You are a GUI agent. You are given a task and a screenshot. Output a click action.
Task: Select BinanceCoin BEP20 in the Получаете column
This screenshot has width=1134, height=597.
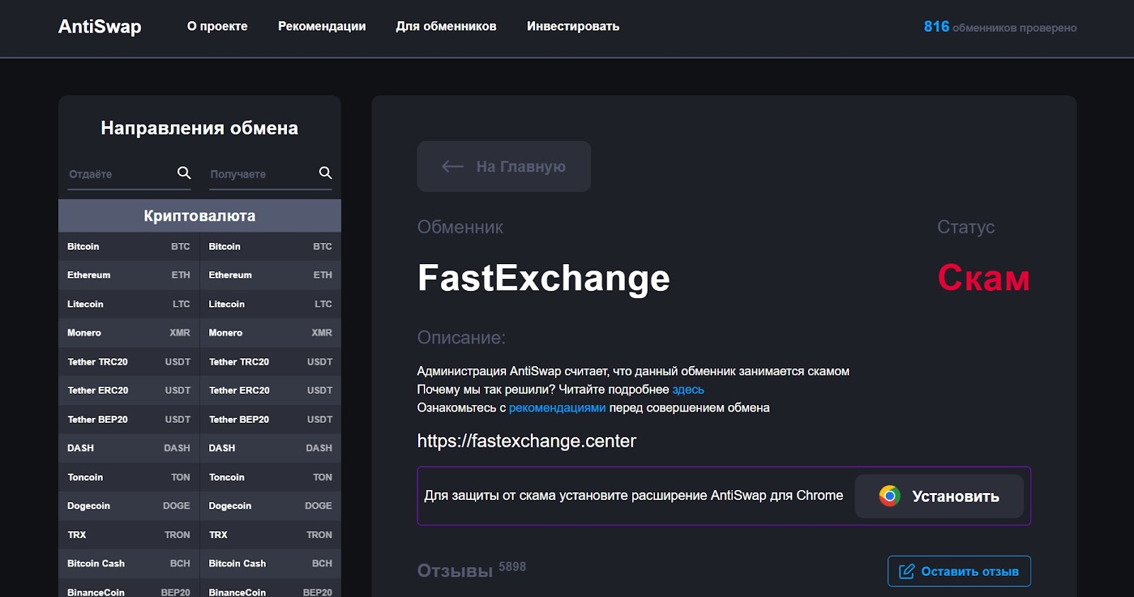point(271,589)
